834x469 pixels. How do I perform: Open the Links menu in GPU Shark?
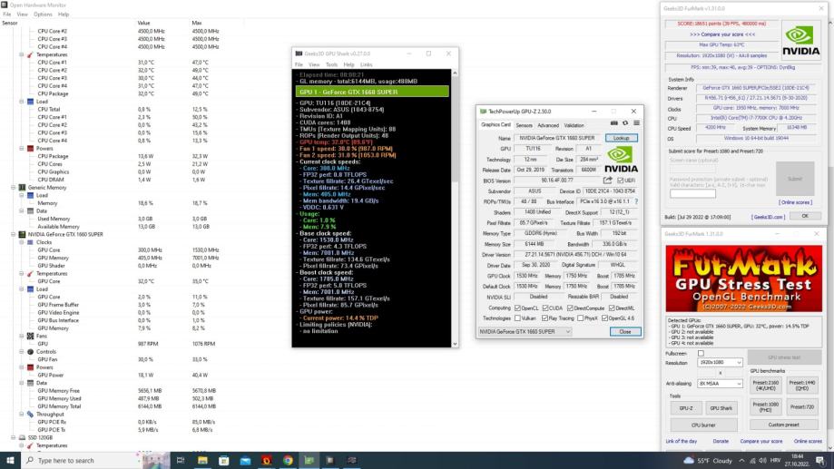point(366,64)
